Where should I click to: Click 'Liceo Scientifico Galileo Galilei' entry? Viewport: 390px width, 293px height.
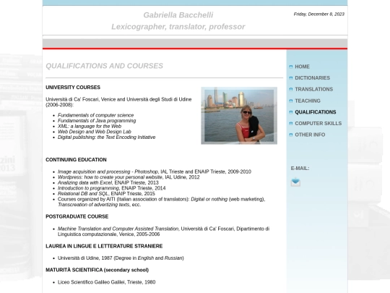106,282
